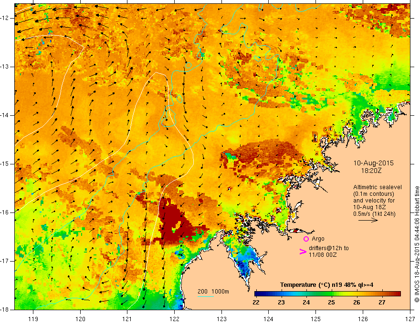Click the latitude axis label -17
Screen dimensions: 420x324
(5, 261)
